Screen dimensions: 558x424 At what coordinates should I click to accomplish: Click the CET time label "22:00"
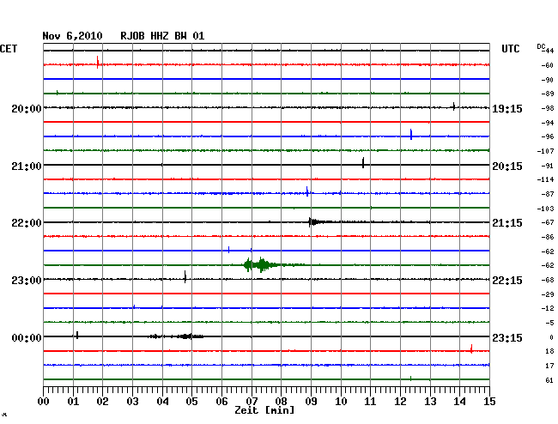click(27, 223)
